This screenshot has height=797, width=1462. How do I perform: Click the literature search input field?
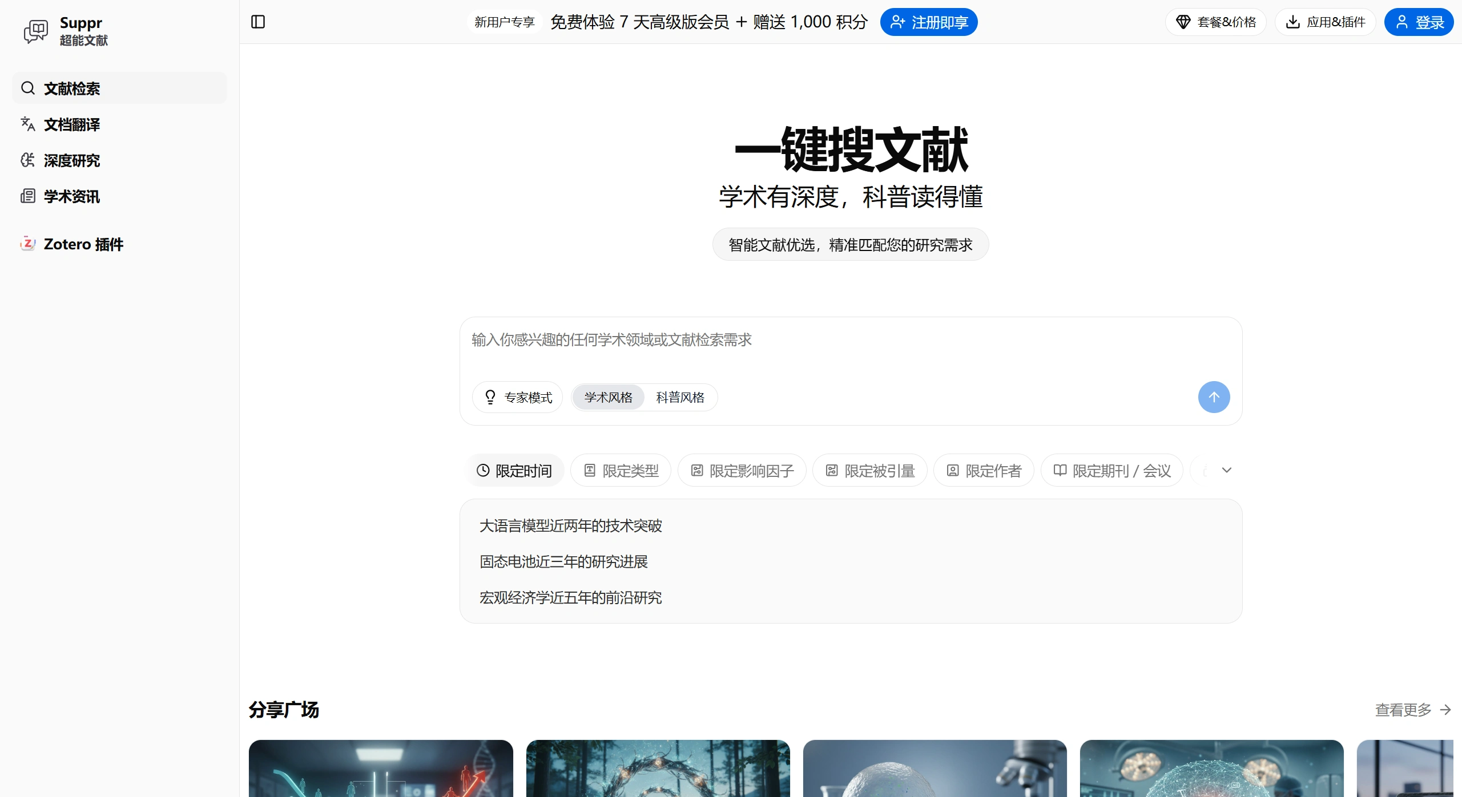(x=851, y=340)
